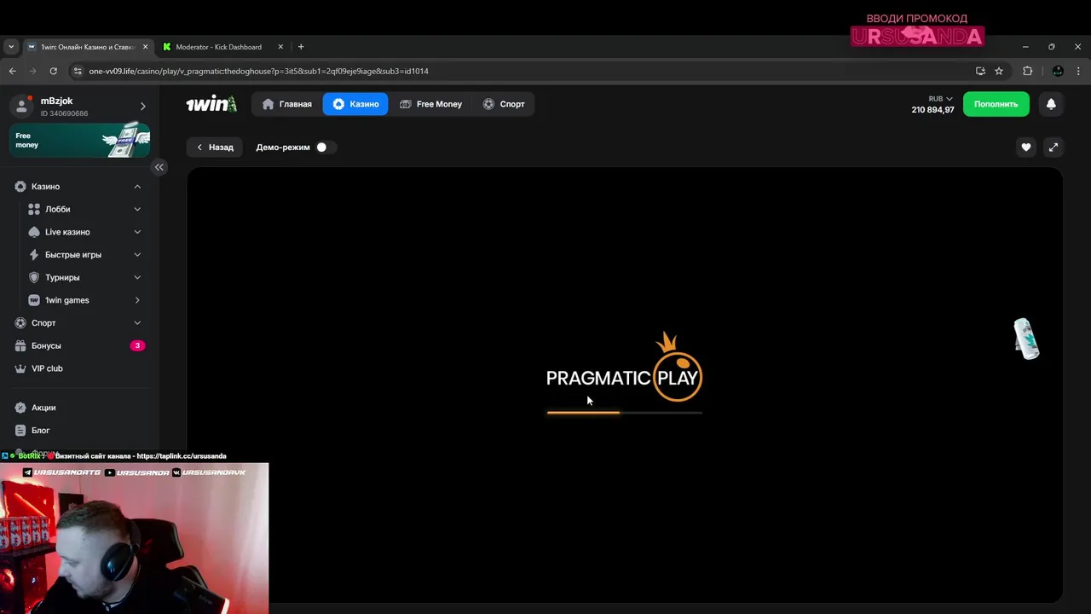Screen dimensions: 1091x614
Task: Add game to favorites heart icon
Action: [x=1026, y=148]
